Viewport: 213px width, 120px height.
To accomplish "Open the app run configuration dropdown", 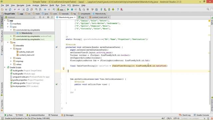I will point(61,9).
